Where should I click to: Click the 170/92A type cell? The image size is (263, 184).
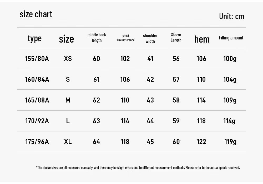point(37,121)
